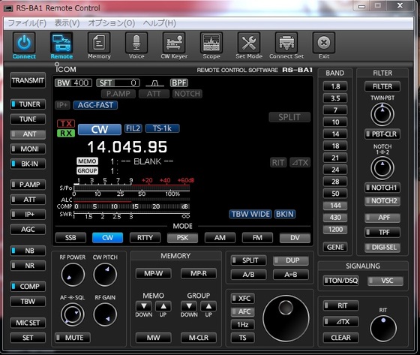Toggle the NB noise blanker

pos(28,251)
